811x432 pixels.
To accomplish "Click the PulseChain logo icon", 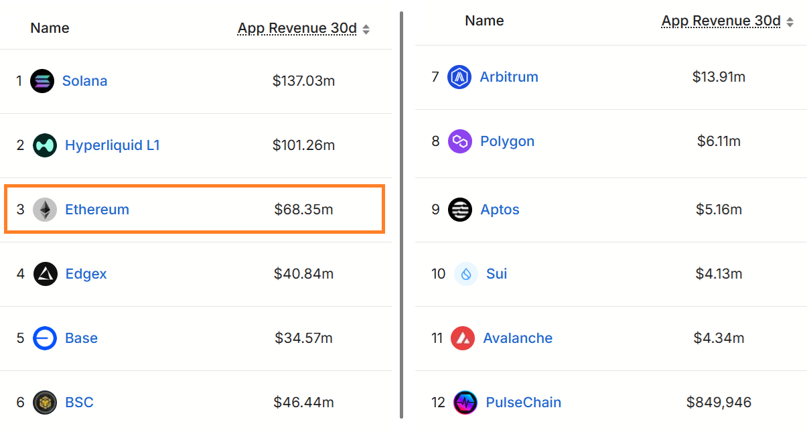I will (465, 403).
